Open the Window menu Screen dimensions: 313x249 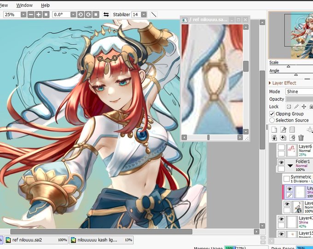pos(24,6)
